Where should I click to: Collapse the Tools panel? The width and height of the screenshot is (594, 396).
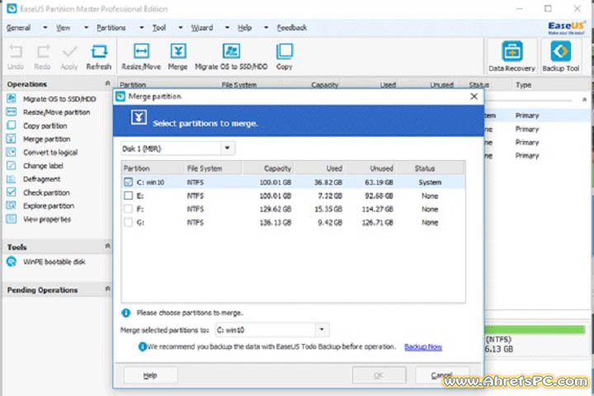click(107, 246)
